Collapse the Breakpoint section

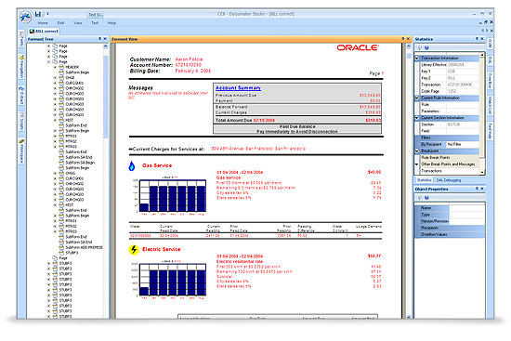click(417, 151)
